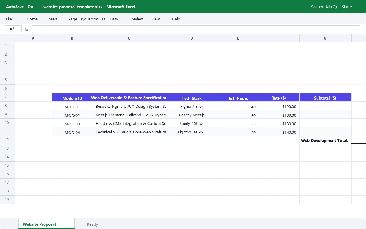Open the Formulas tab
This screenshot has height=229, width=366.
coord(97,19)
